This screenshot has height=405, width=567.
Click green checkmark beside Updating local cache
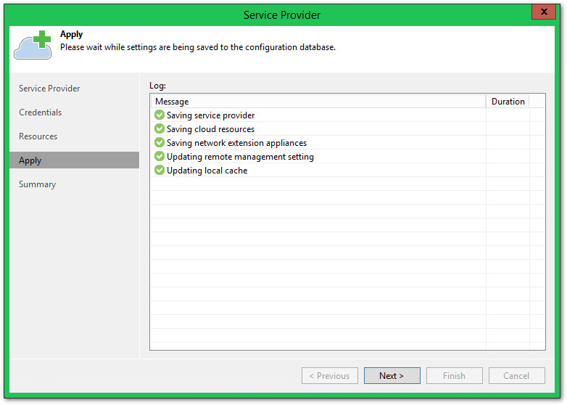pyautogui.click(x=160, y=171)
